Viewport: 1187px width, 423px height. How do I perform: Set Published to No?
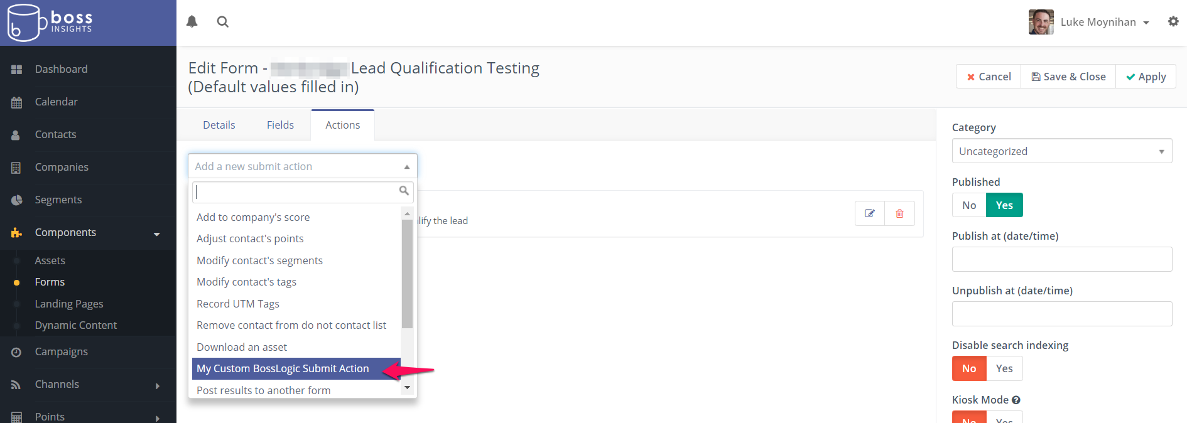969,205
